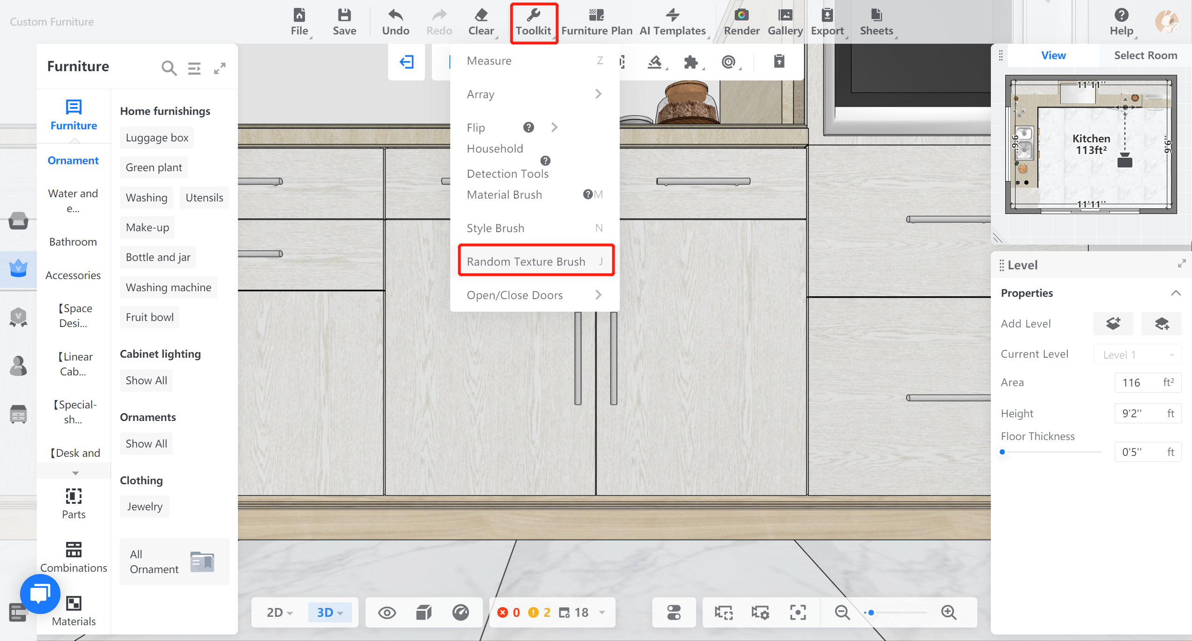This screenshot has height=641, width=1192.
Task: Click the search icon in Furniture panel
Action: [x=169, y=68]
